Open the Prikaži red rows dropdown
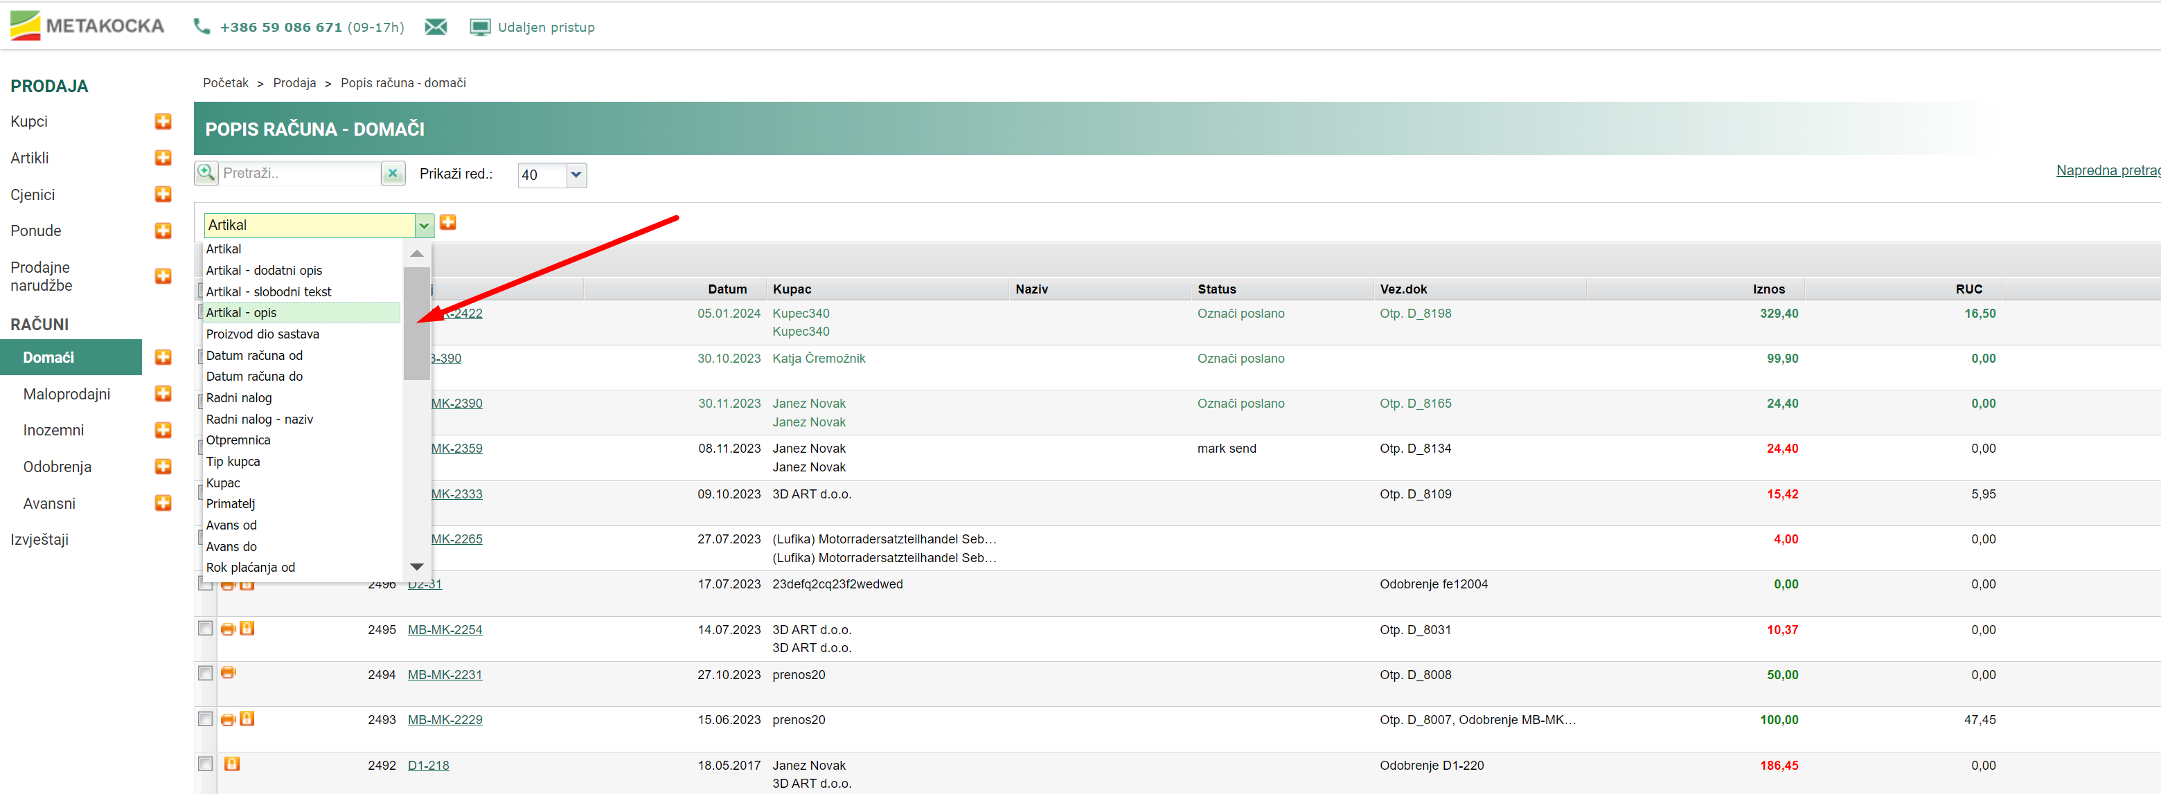 coord(576,174)
